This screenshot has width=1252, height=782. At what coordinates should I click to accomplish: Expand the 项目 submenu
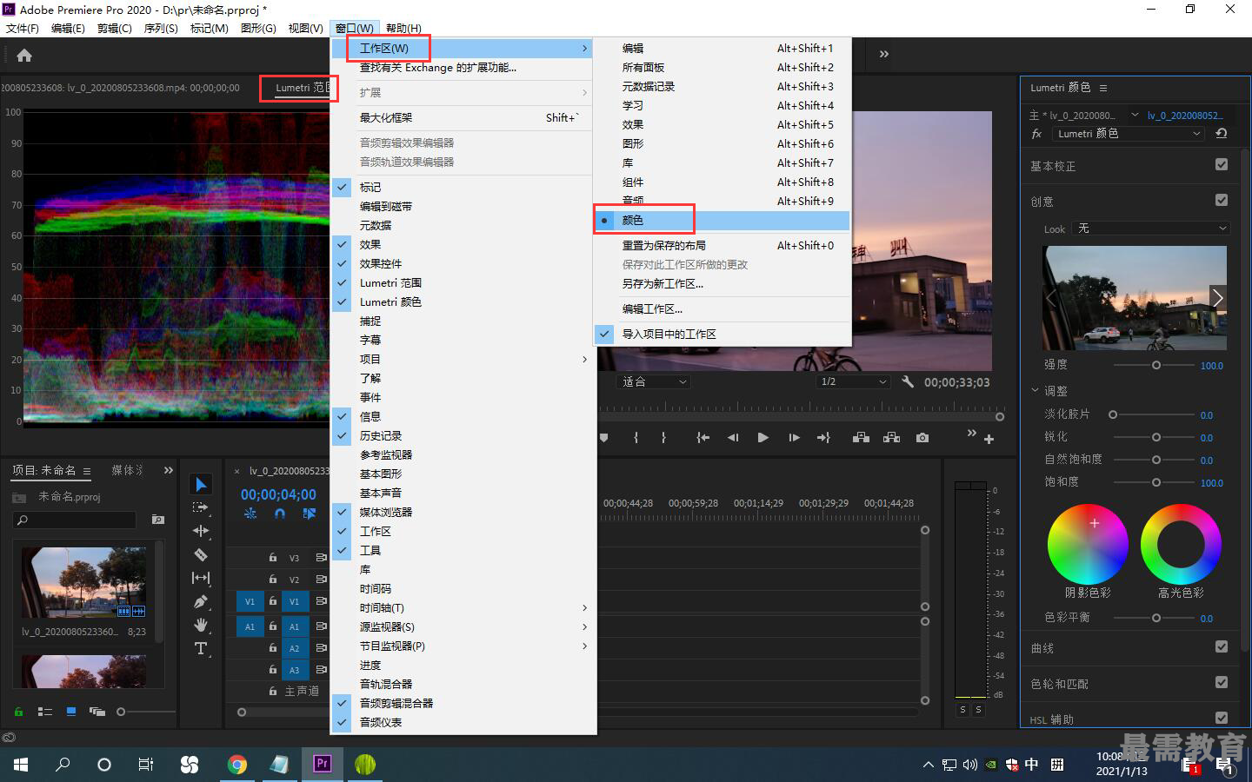click(463, 359)
